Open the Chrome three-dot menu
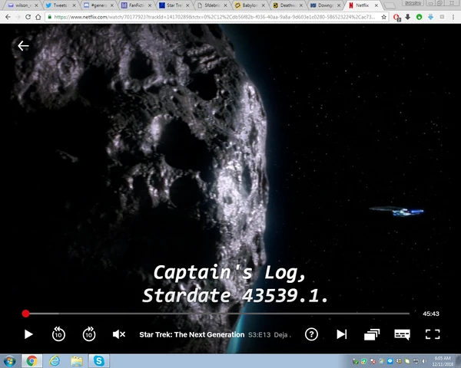Image resolution: width=461 pixels, height=368 pixels. (x=453, y=17)
